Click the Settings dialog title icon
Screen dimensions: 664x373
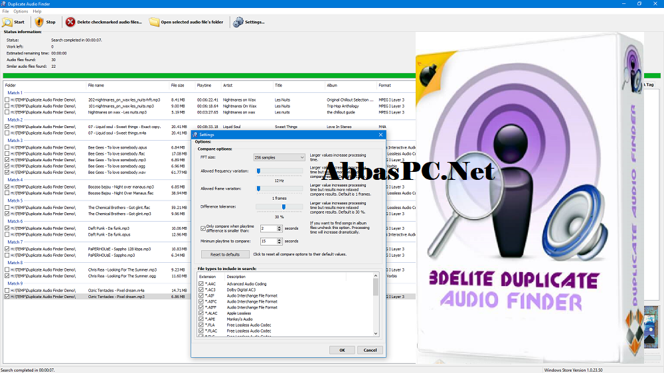click(x=195, y=135)
